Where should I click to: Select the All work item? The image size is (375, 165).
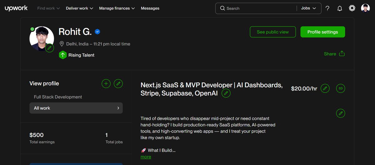tap(76, 108)
